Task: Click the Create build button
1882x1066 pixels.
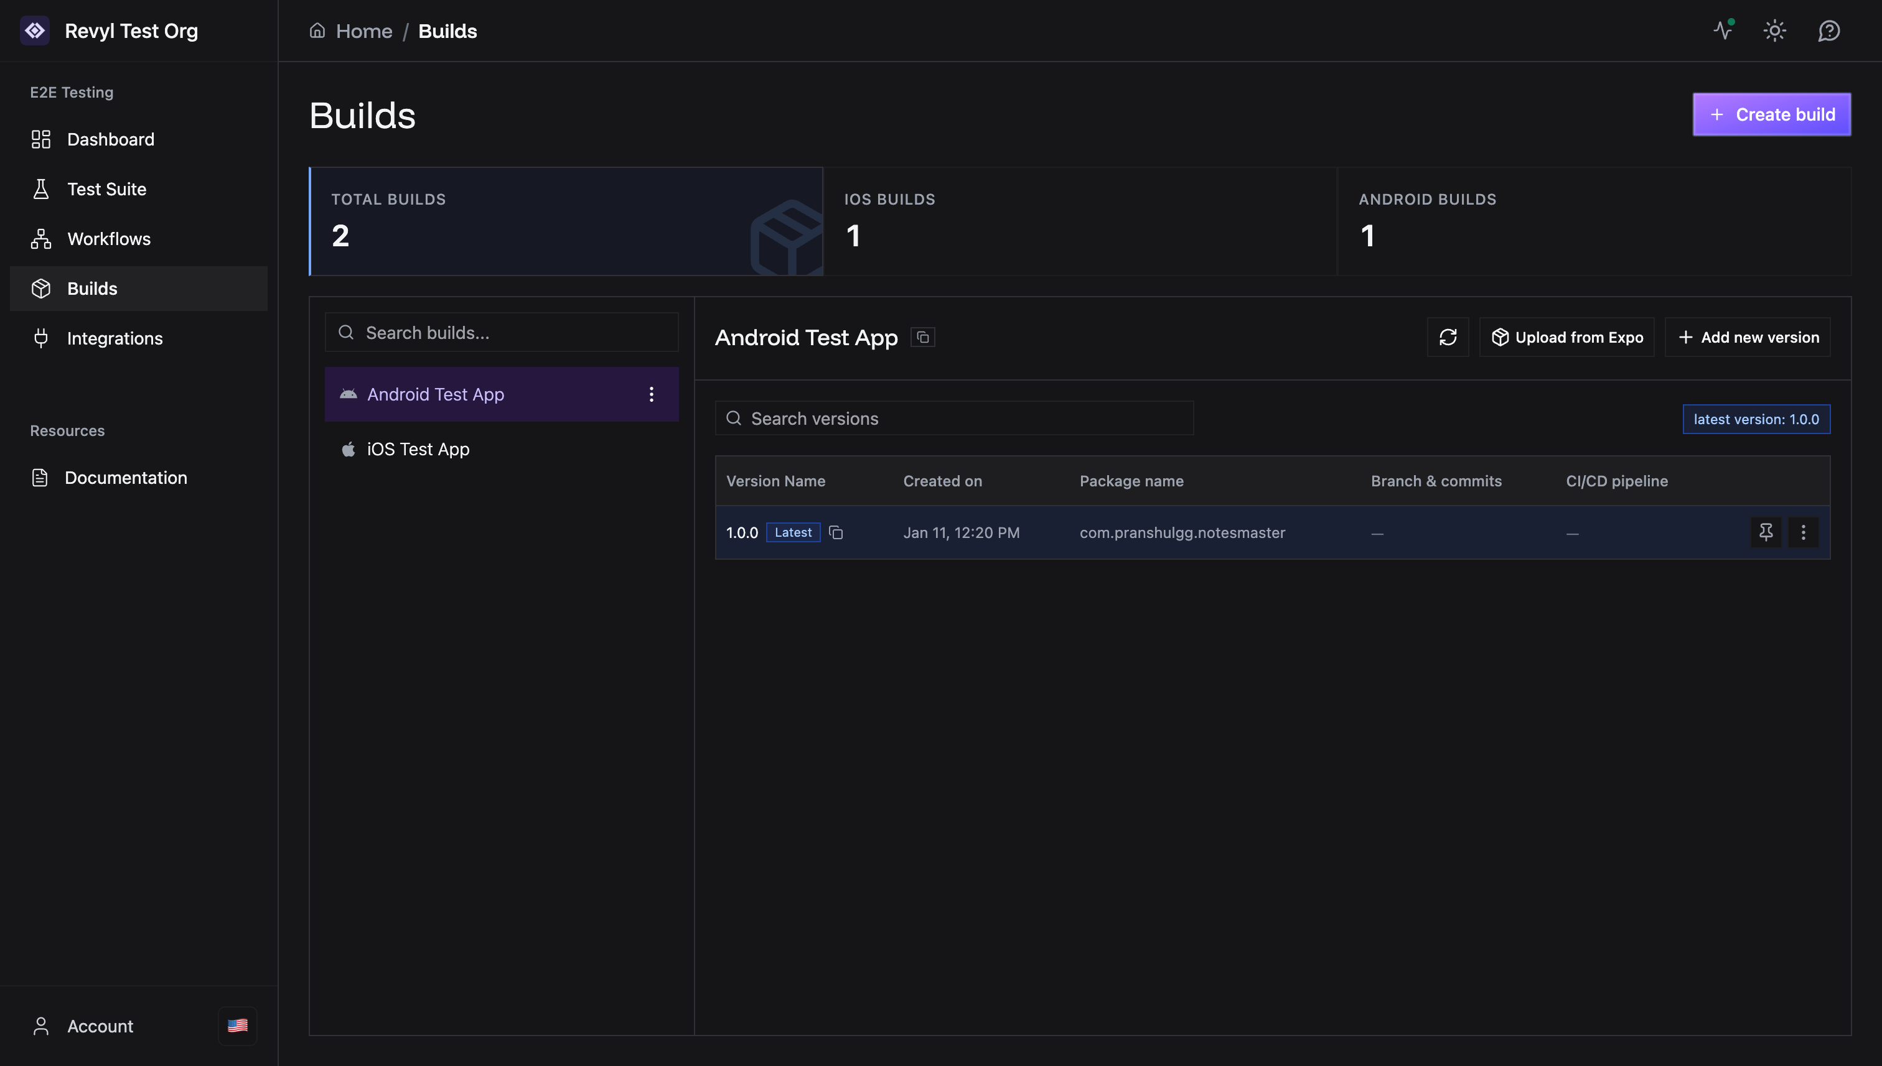Action: (x=1771, y=114)
